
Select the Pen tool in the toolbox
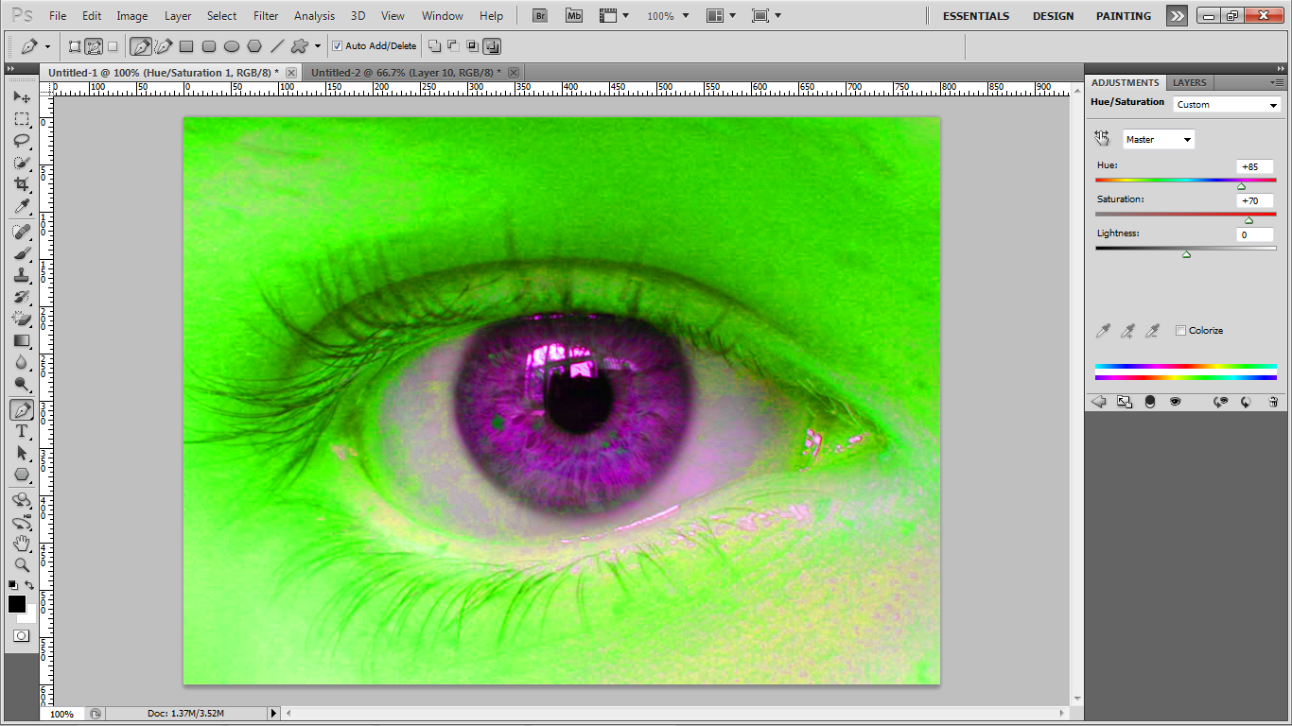coord(21,409)
